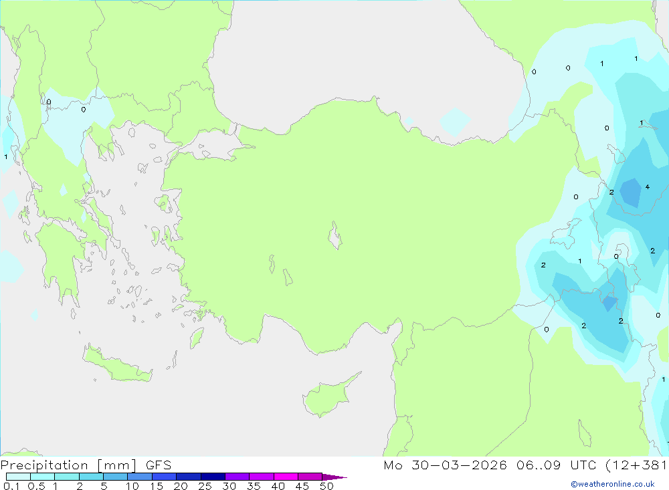Click the '(12+381' forecast offset text
The width and height of the screenshot is (669, 490).
[x=636, y=465]
